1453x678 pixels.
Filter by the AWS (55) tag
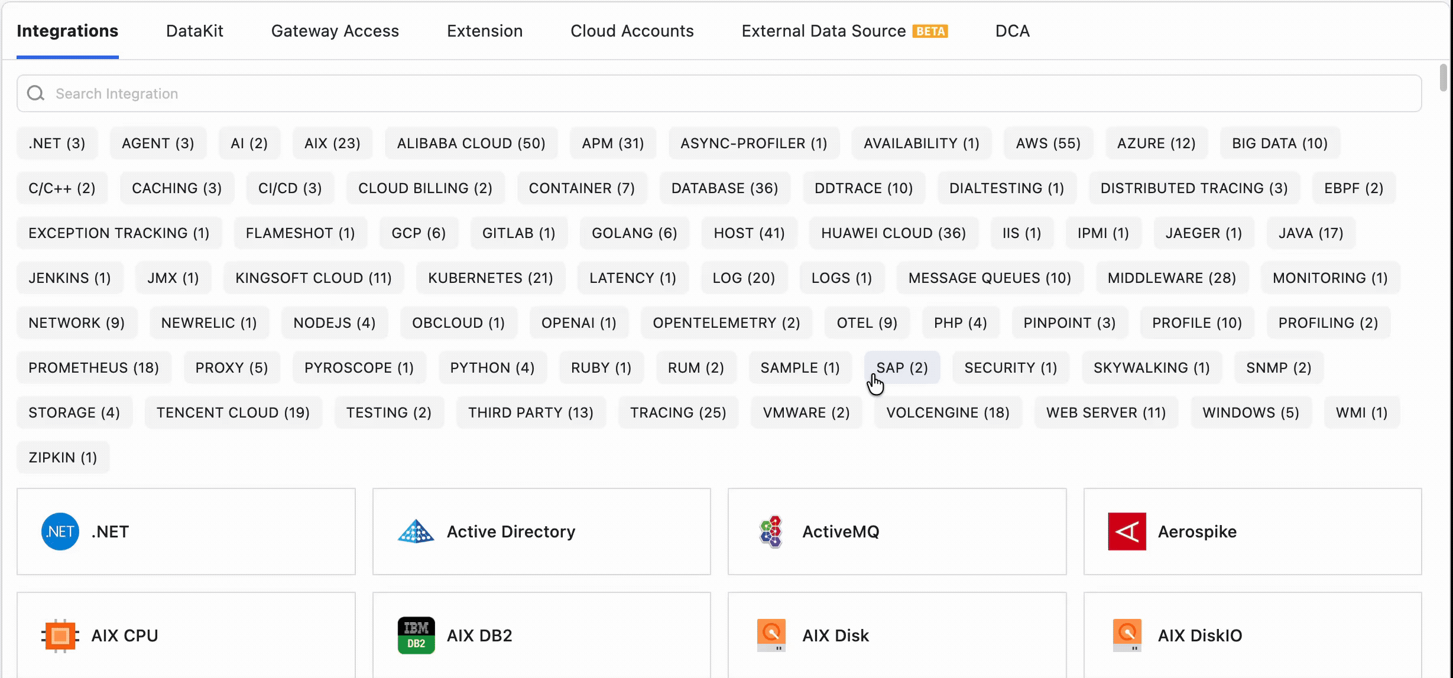(x=1048, y=143)
